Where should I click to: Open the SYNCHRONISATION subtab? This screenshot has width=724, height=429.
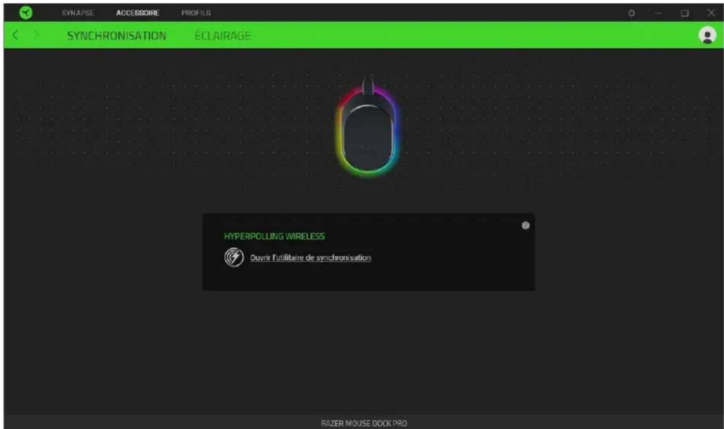pyautogui.click(x=117, y=36)
